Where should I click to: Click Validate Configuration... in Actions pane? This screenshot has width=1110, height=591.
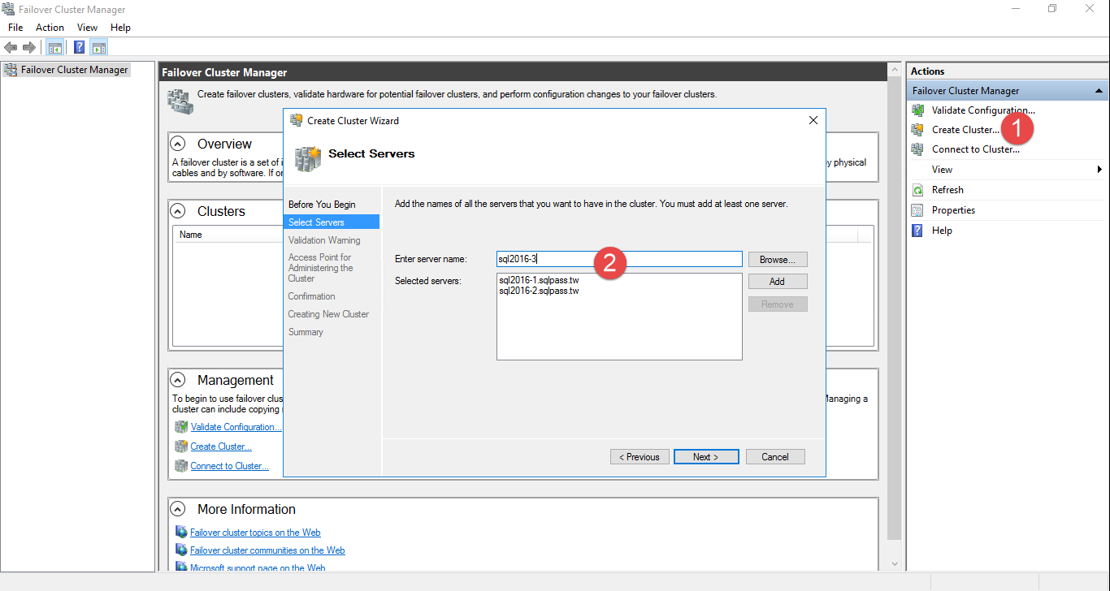coord(983,110)
